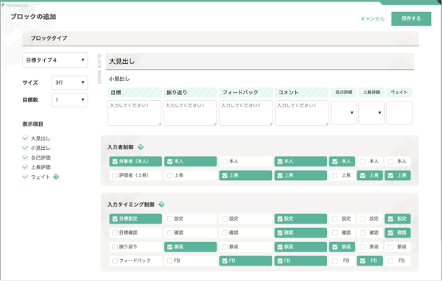442x281 pixels.
Task: Check フィードバック timing checkbox in 目標 column
Action: 136,260
